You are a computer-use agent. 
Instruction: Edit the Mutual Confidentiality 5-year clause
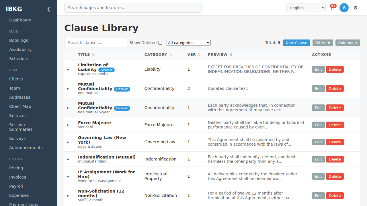point(318,108)
